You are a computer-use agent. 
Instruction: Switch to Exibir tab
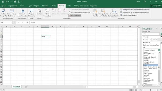69,6
